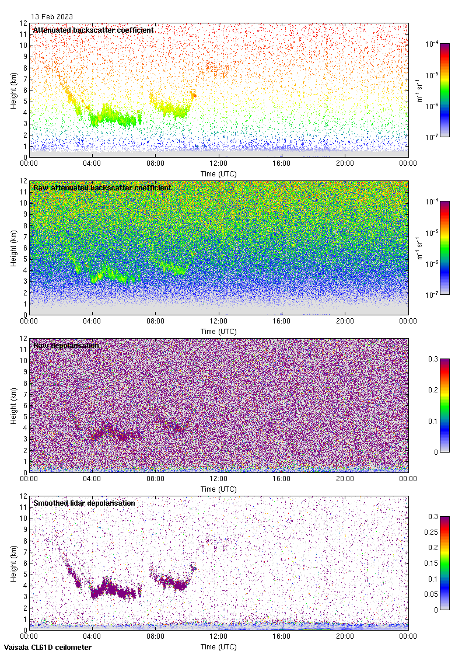The height and width of the screenshot is (654, 455).
Task: Click the "Smoothed lidar depolarisation" title
Action: 84,503
